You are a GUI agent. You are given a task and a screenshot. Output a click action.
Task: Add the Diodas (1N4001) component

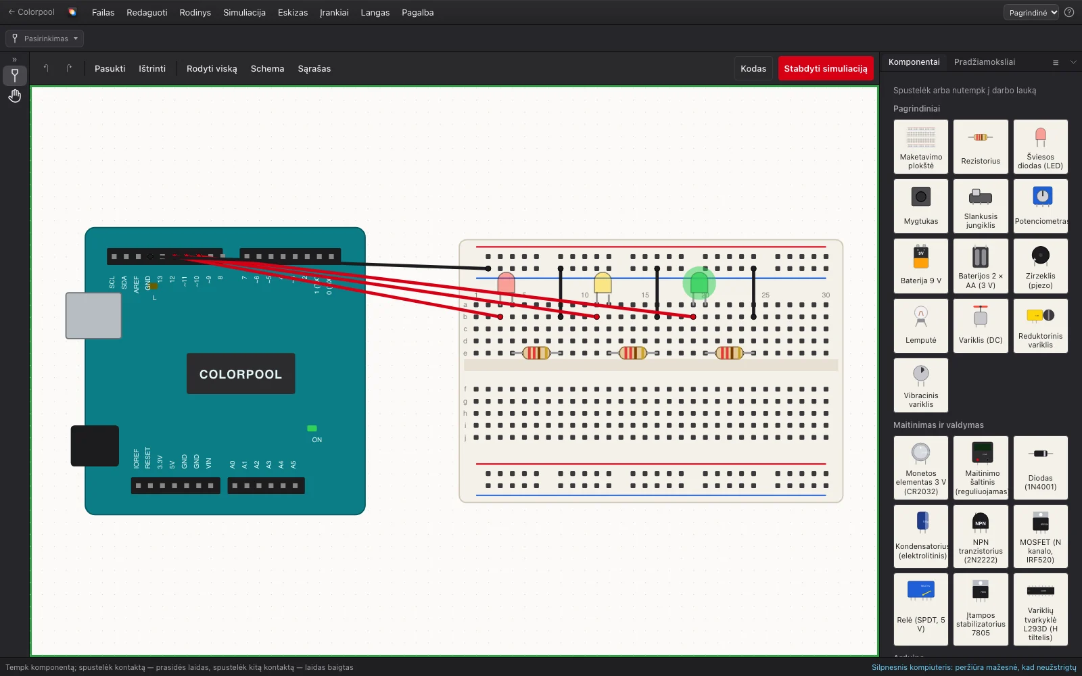1040,468
